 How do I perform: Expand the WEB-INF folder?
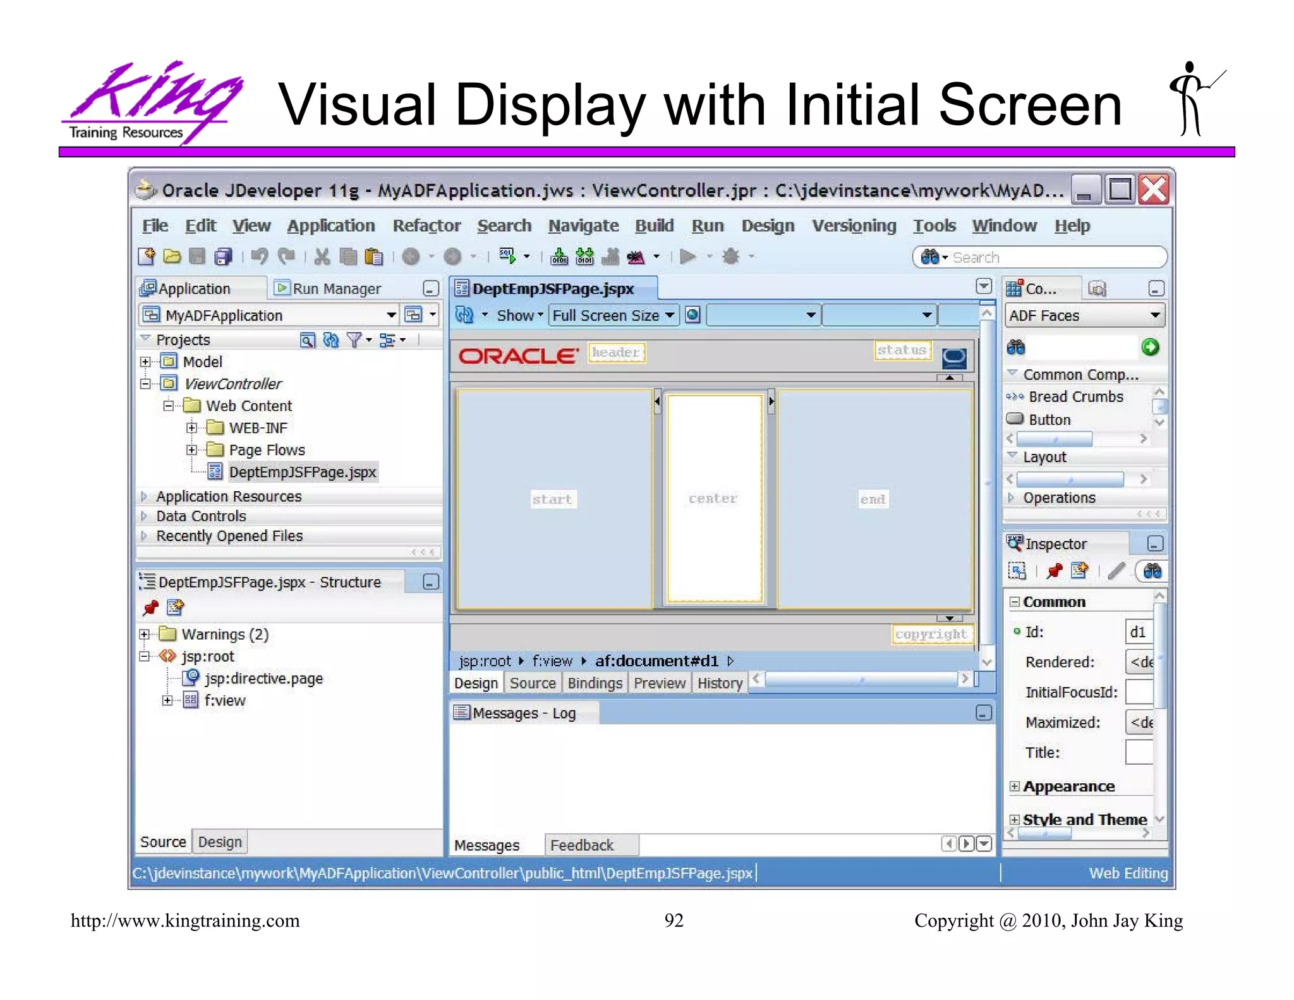click(x=191, y=428)
